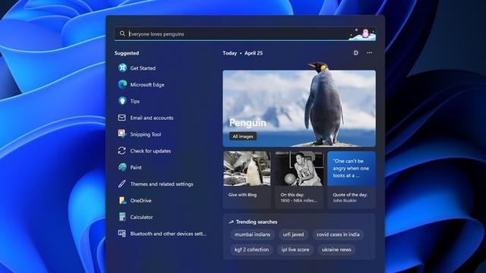Open the D account avatar
Screen dimensions: 486x273
[356, 53]
